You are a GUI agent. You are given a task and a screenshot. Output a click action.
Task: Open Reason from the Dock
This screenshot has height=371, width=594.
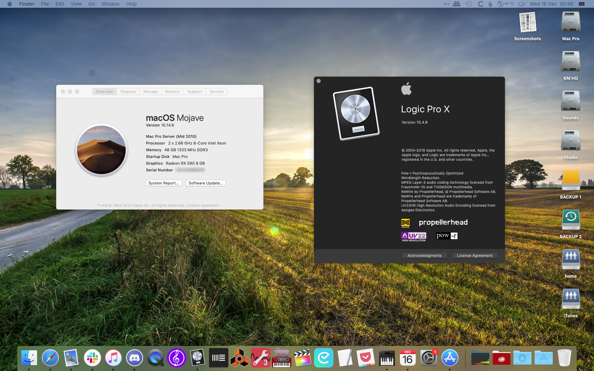239,358
